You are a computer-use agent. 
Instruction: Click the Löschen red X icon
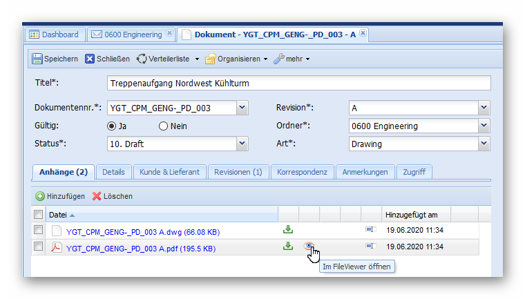tap(97, 196)
